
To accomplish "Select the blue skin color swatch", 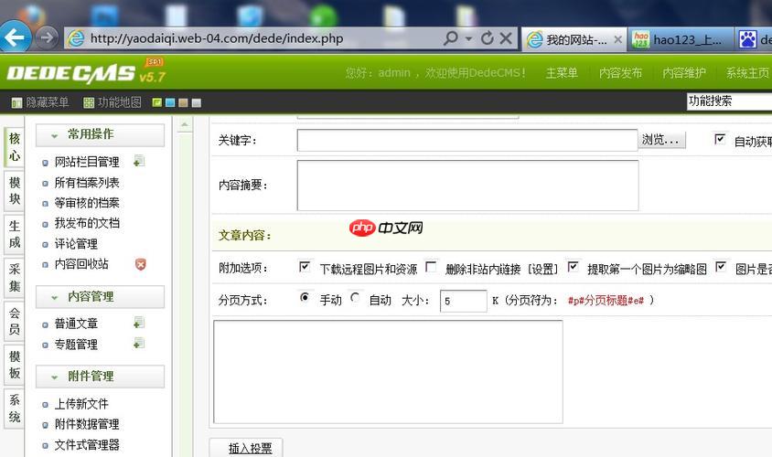I will [x=170, y=102].
